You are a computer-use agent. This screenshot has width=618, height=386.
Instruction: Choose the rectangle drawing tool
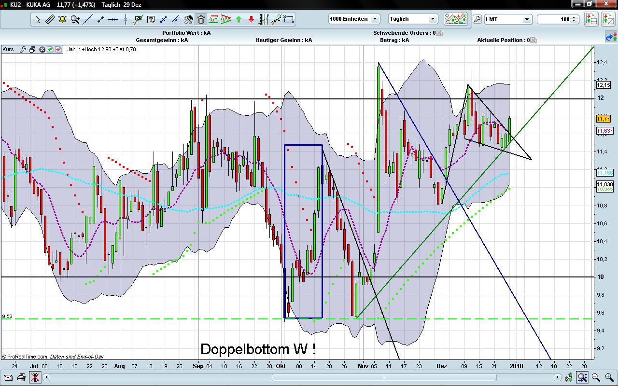pyautogui.click(x=289, y=19)
